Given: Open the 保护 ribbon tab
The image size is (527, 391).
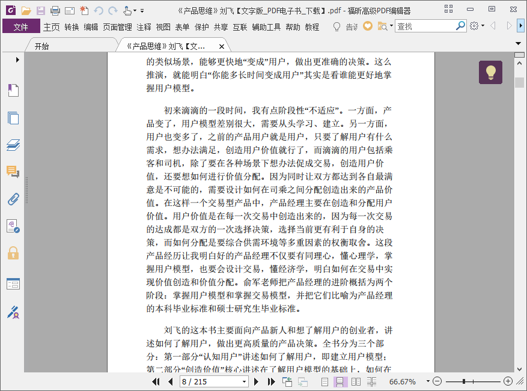Looking at the screenshot, I should 202,27.
